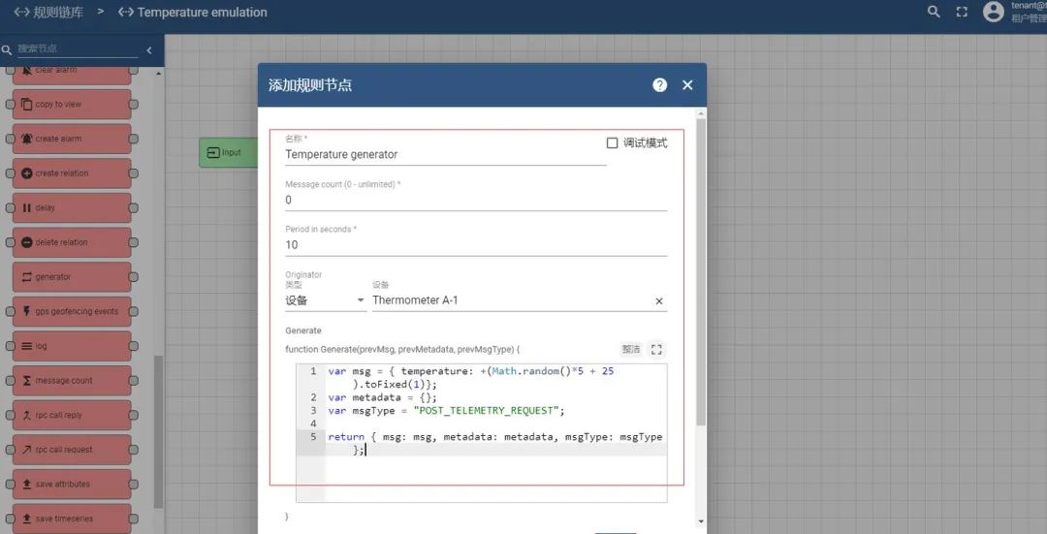Click the clear alarm node icon
Screen dimensions: 1047x534
(x=27, y=70)
